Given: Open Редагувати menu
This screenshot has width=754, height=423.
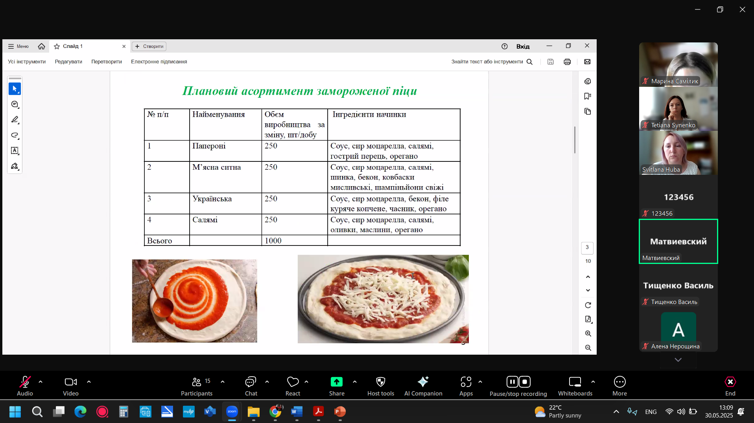Looking at the screenshot, I should click(x=68, y=62).
